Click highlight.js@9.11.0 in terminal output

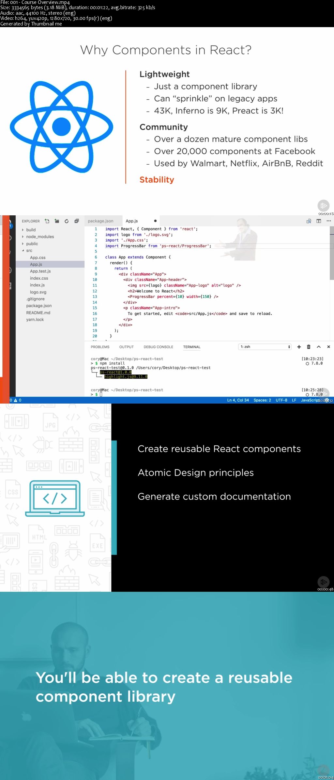click(x=126, y=377)
